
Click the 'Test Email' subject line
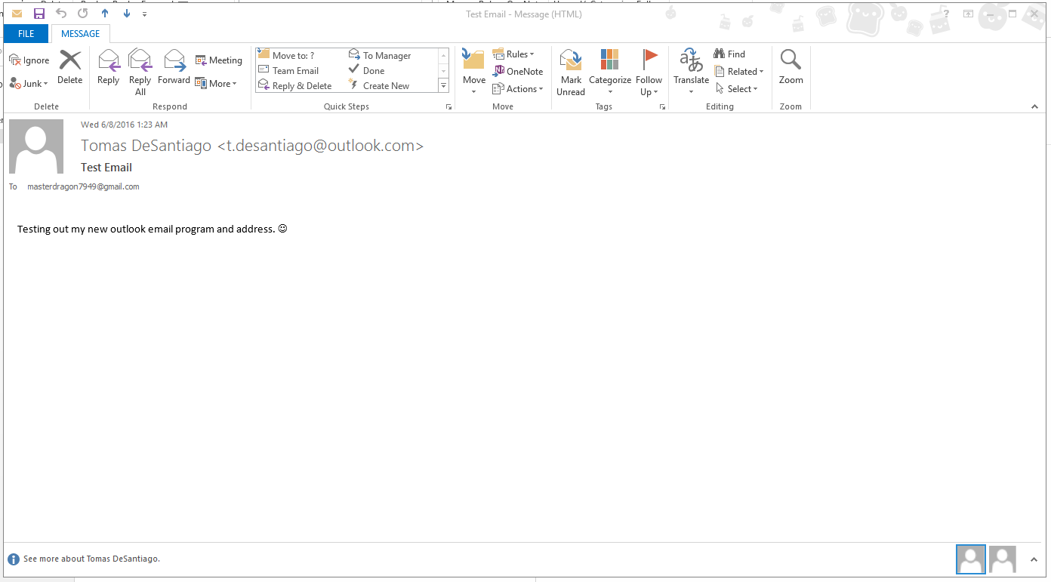tap(106, 168)
